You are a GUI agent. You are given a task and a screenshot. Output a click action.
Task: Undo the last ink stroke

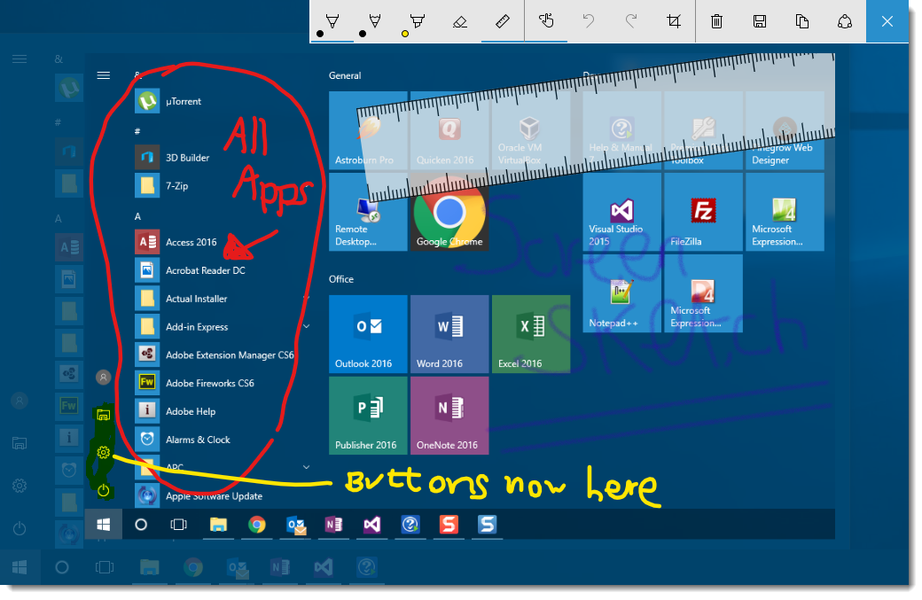coord(588,21)
